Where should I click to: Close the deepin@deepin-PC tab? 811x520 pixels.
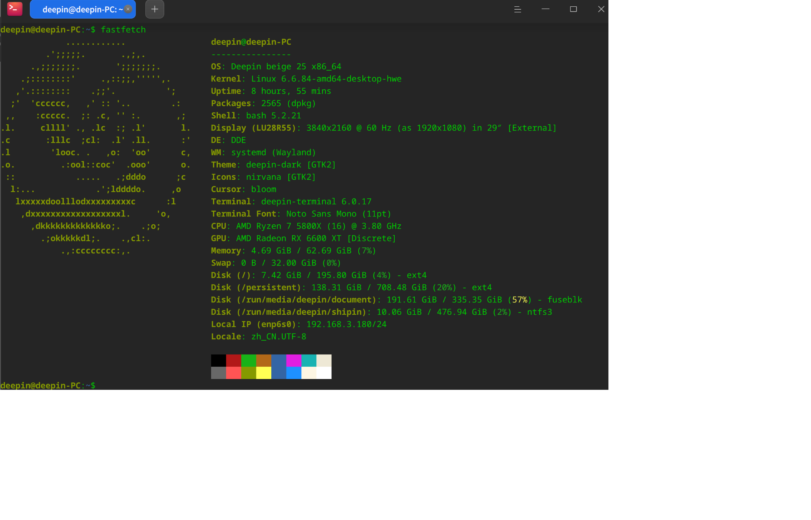tap(128, 9)
